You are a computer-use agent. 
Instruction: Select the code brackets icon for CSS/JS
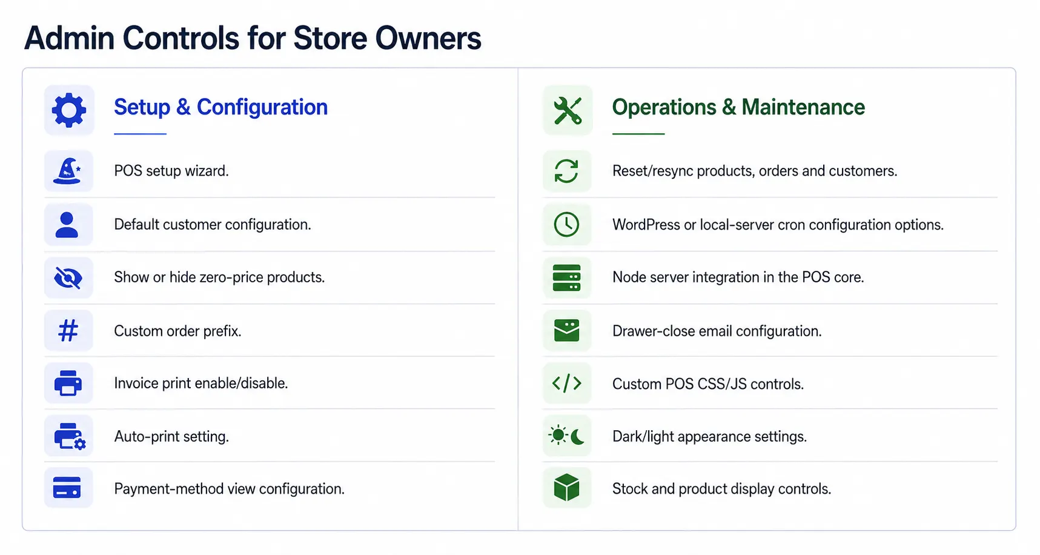[x=567, y=383]
